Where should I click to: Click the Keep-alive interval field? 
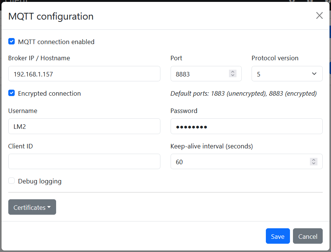[x=247, y=161]
